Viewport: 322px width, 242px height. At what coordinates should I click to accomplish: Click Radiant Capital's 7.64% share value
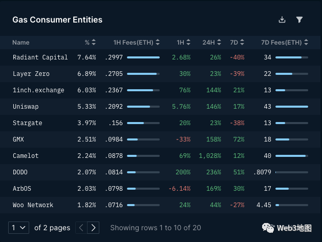pyautogui.click(x=87, y=57)
